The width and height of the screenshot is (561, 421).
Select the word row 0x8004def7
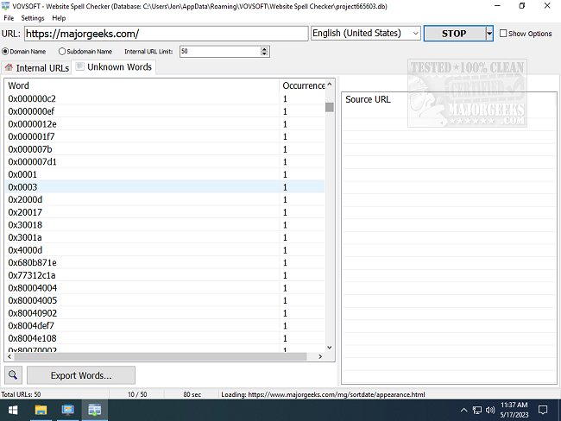(165, 325)
